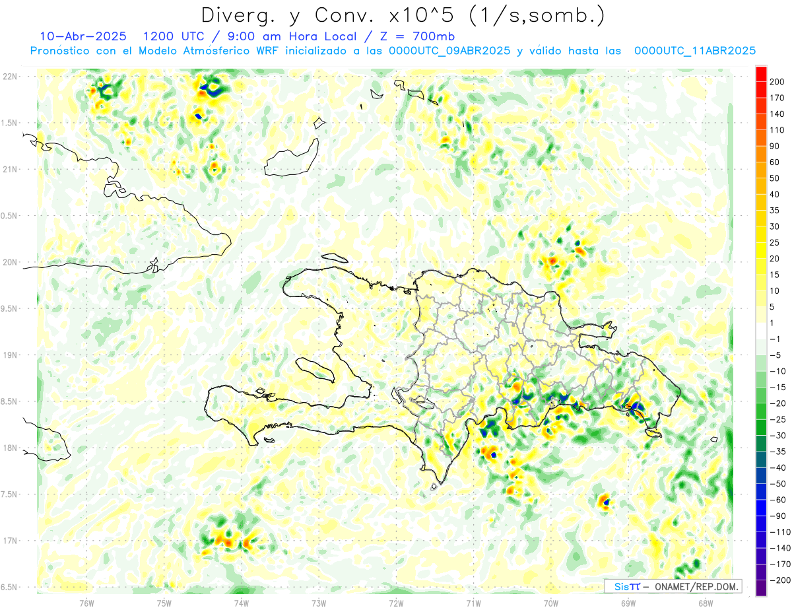
Task: Click the negative 140 legend value
Action: coord(779,549)
